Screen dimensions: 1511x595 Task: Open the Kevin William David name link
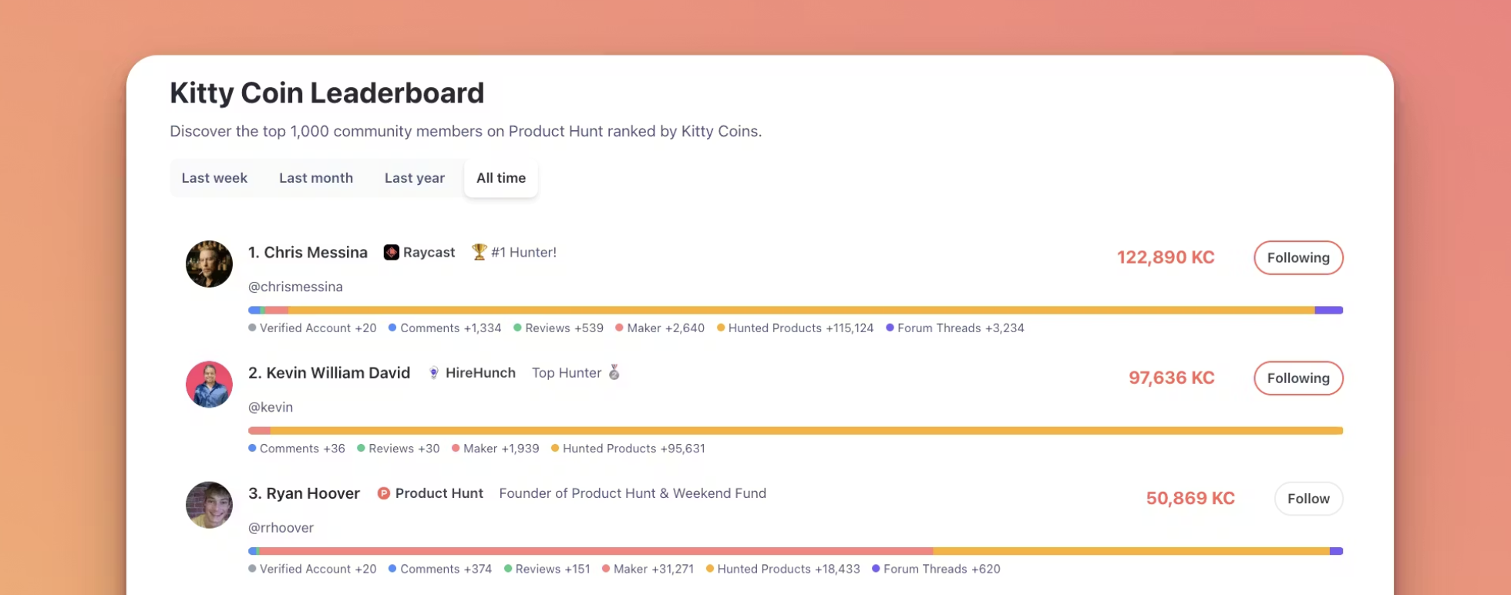(x=329, y=373)
